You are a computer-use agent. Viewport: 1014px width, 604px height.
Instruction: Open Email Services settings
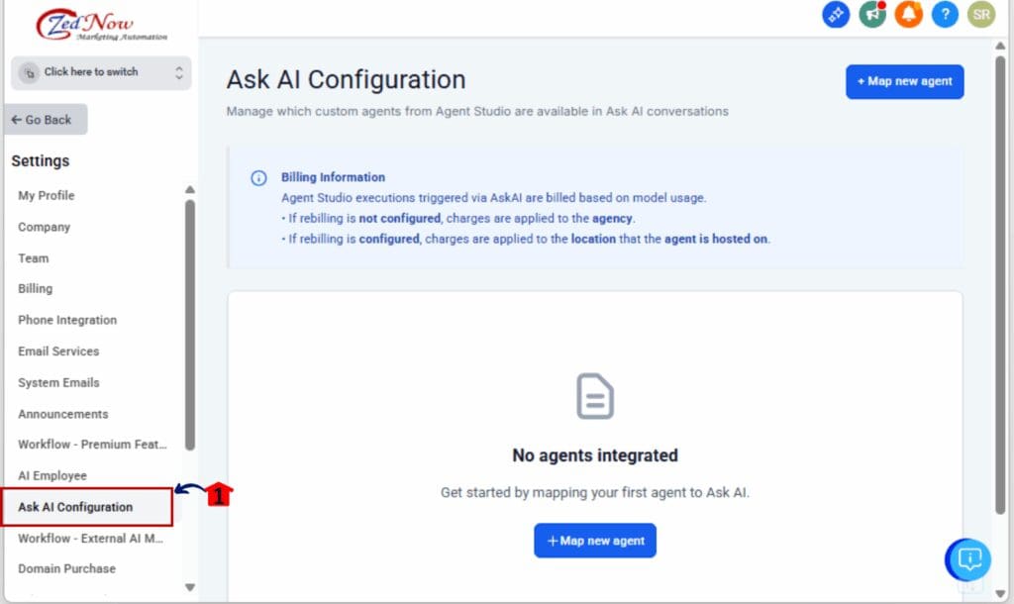[x=58, y=352]
